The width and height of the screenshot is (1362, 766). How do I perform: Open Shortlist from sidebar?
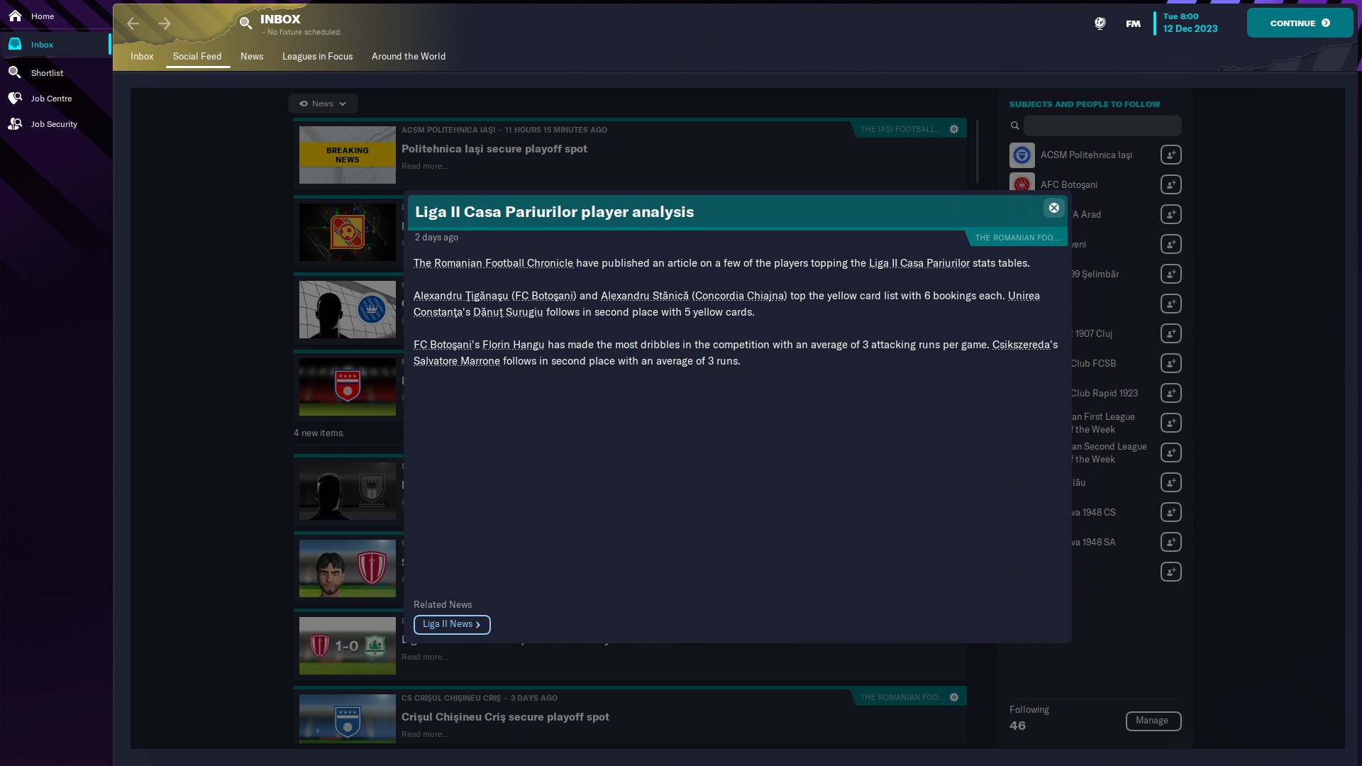pos(47,72)
